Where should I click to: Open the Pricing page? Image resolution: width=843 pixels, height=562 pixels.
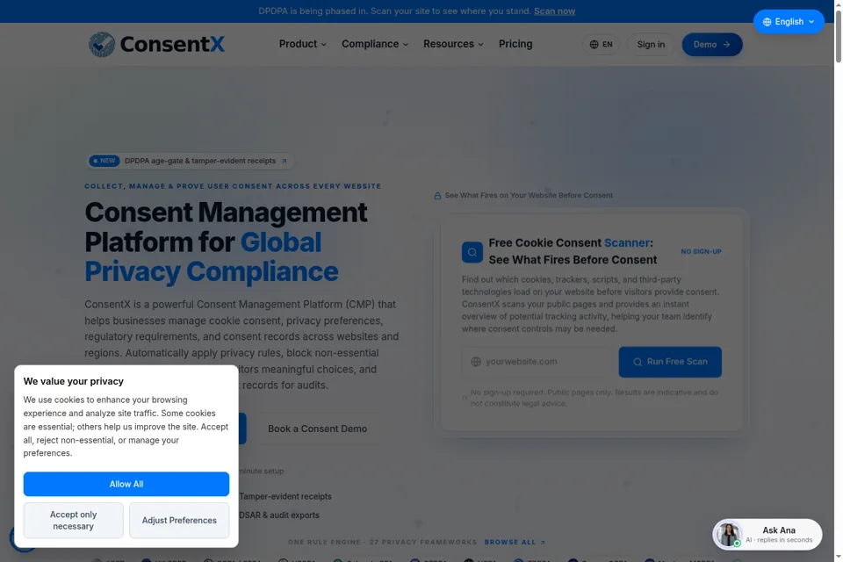click(515, 44)
